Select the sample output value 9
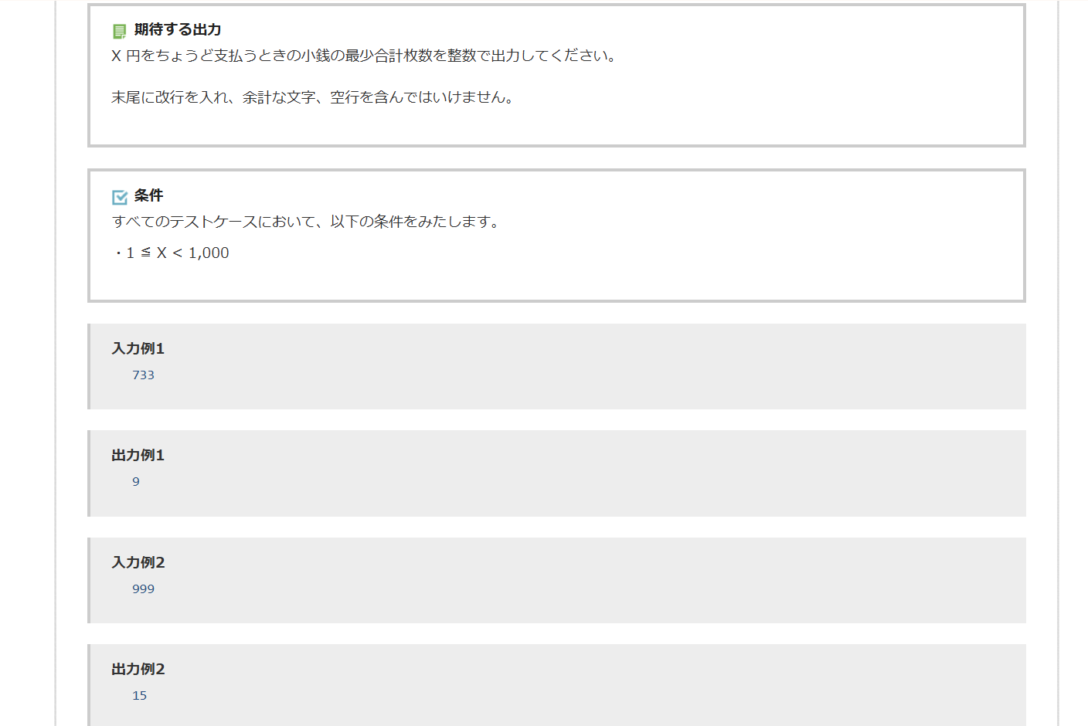This screenshot has width=1088, height=726. (136, 482)
